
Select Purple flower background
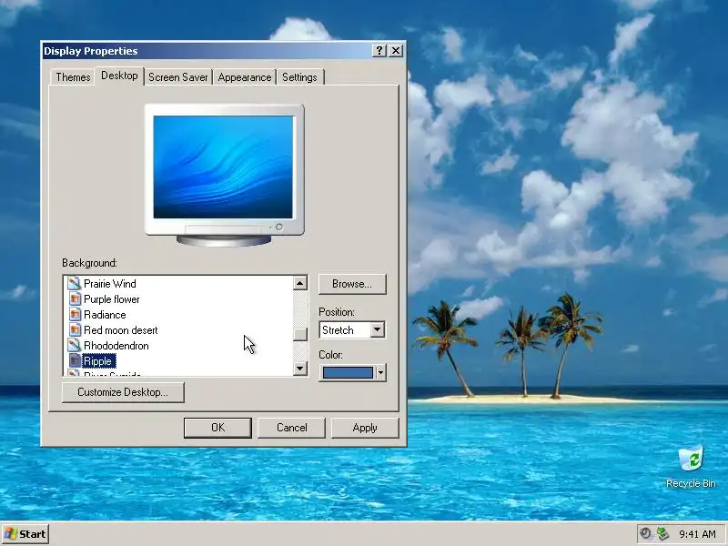[x=111, y=299]
